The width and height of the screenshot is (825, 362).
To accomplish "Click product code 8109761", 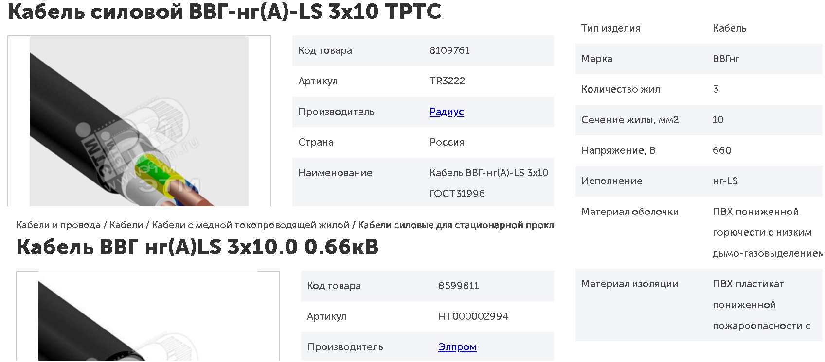I will click(x=449, y=50).
